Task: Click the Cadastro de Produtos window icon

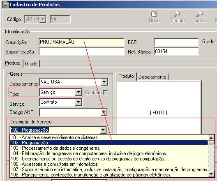Action: click(x=5, y=5)
